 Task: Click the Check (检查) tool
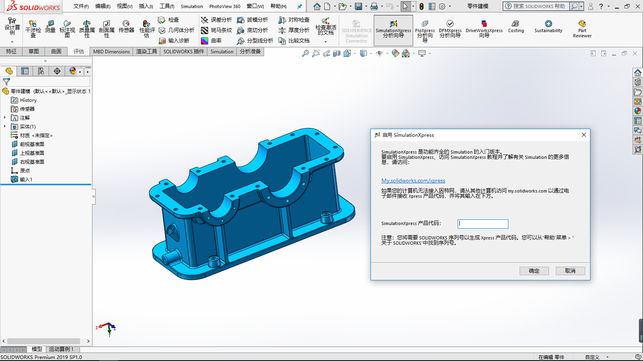(x=169, y=20)
